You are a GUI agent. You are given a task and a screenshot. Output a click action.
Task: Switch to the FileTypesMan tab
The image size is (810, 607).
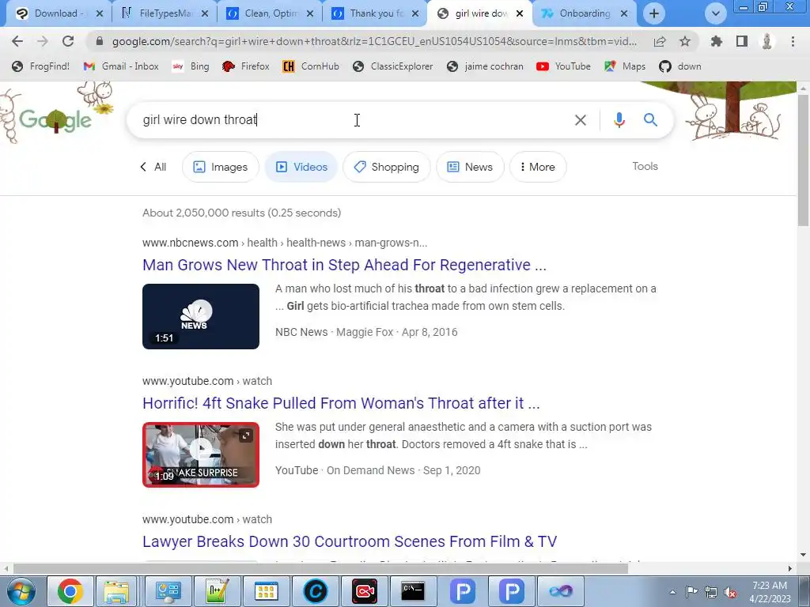pyautogui.click(x=165, y=13)
